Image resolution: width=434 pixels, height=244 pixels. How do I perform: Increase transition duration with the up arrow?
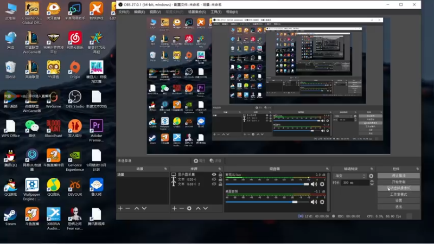(x=372, y=181)
